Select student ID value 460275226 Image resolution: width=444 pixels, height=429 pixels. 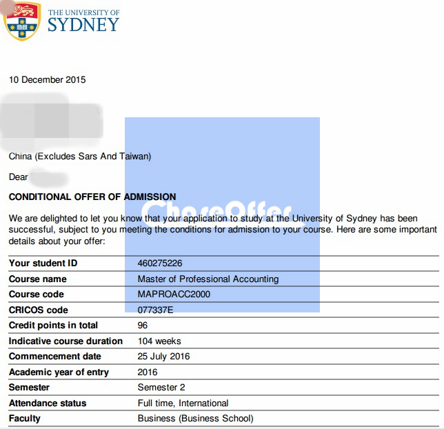pyautogui.click(x=160, y=263)
